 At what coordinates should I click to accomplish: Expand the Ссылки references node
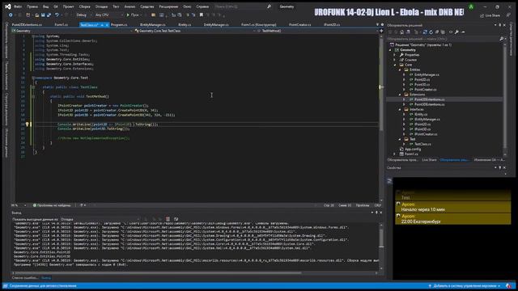click(395, 60)
